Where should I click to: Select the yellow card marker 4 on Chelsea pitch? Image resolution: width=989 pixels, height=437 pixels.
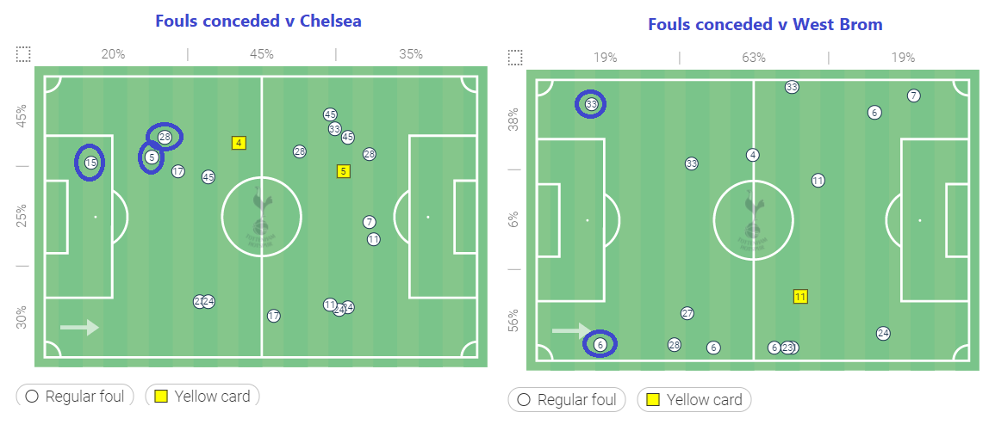pyautogui.click(x=239, y=143)
